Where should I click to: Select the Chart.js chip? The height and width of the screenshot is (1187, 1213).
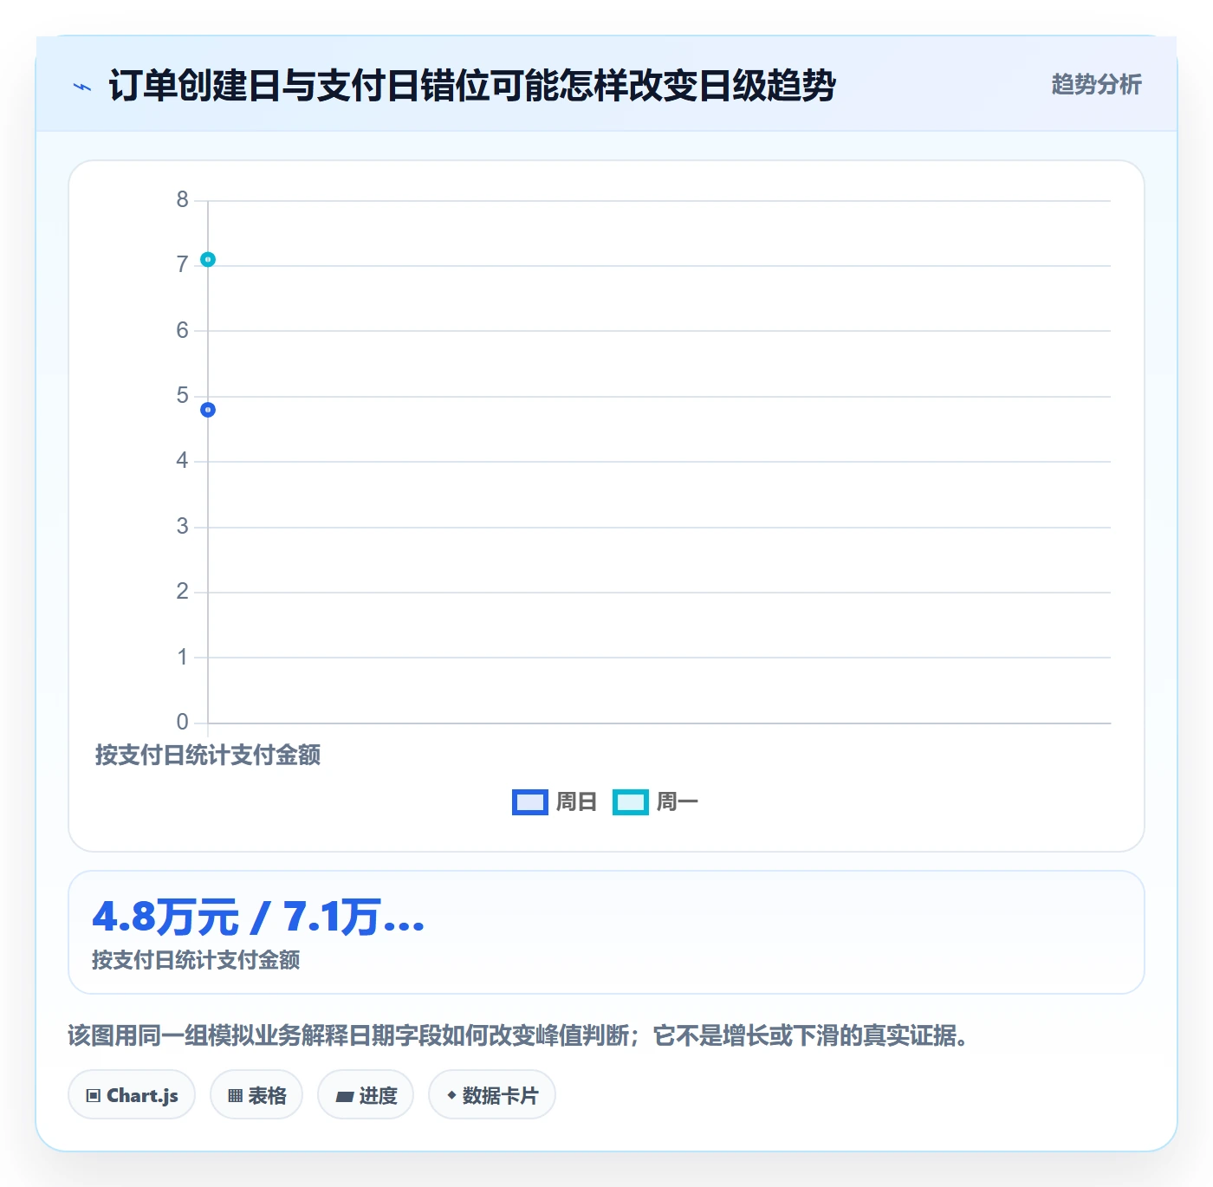click(132, 1095)
